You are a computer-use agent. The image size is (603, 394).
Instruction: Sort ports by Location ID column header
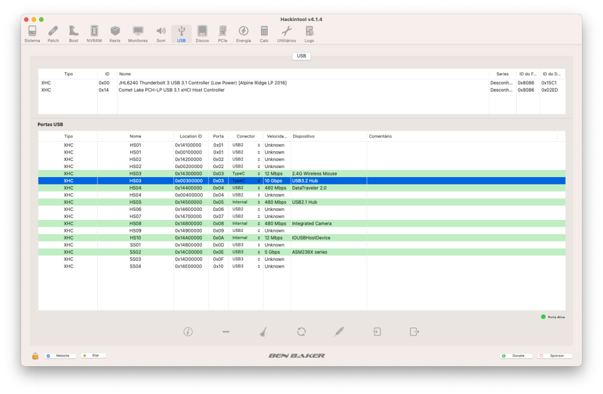(191, 137)
